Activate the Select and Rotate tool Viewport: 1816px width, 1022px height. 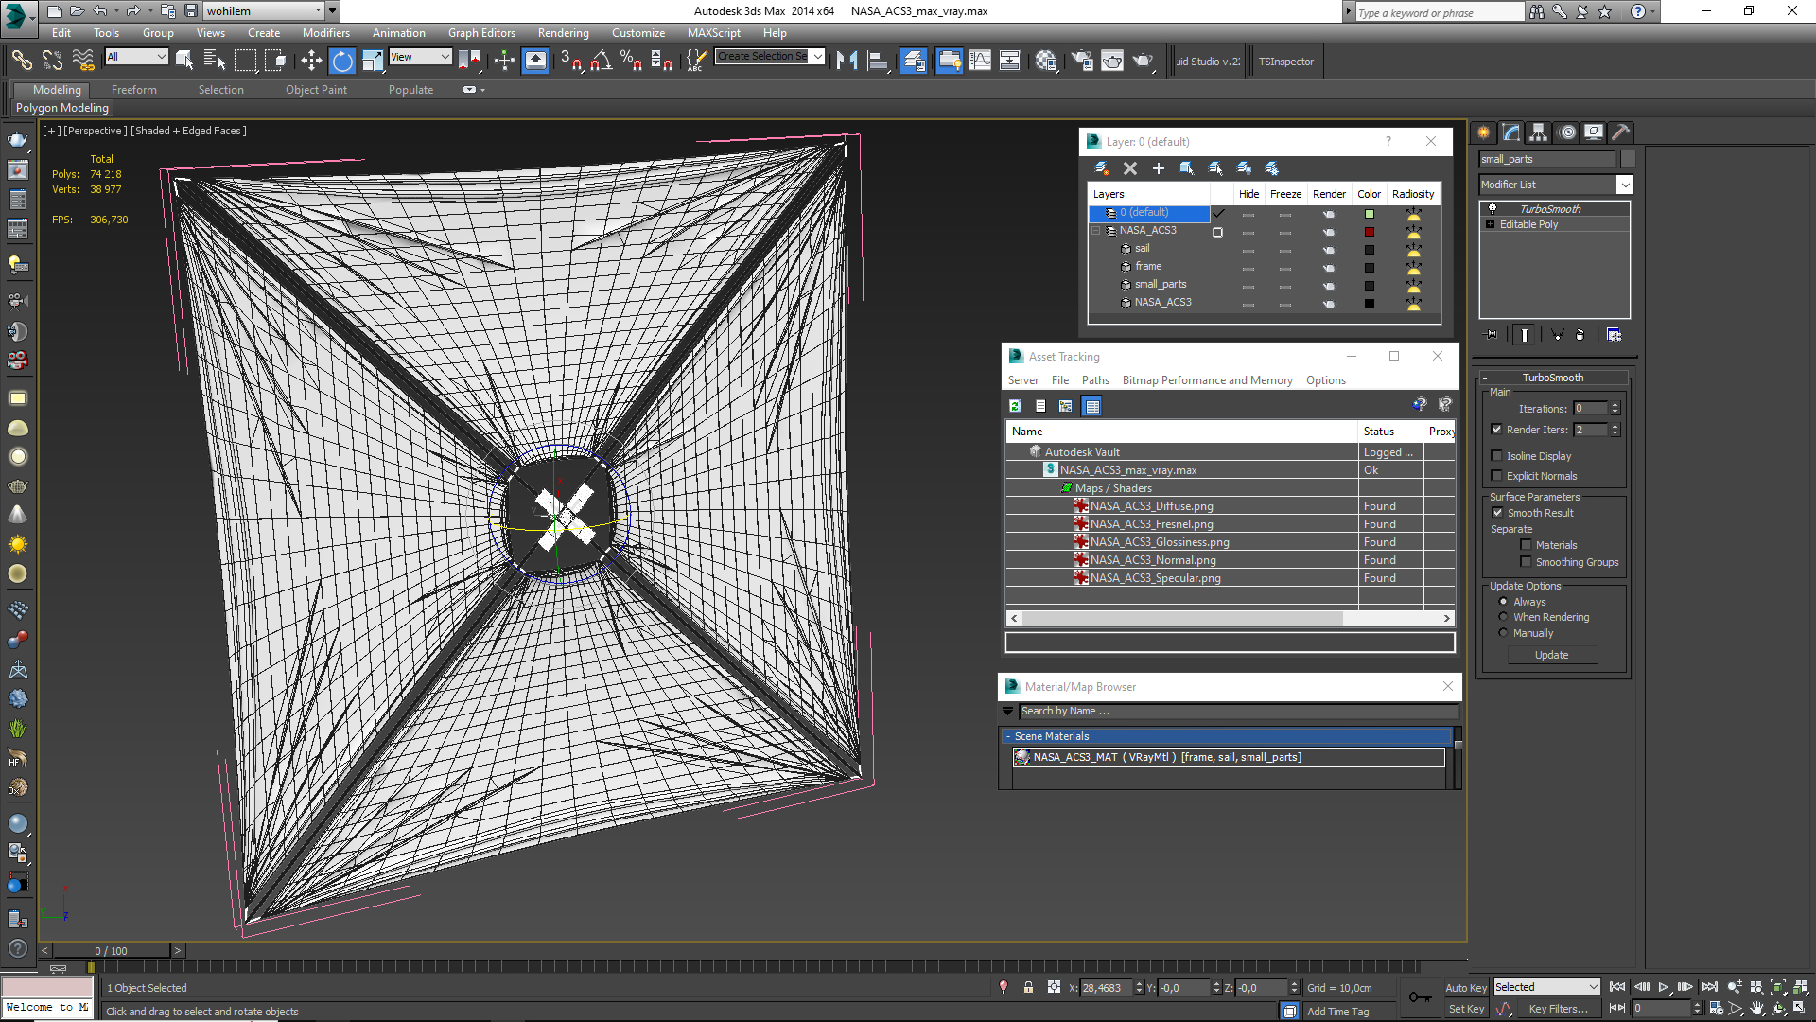coord(341,61)
